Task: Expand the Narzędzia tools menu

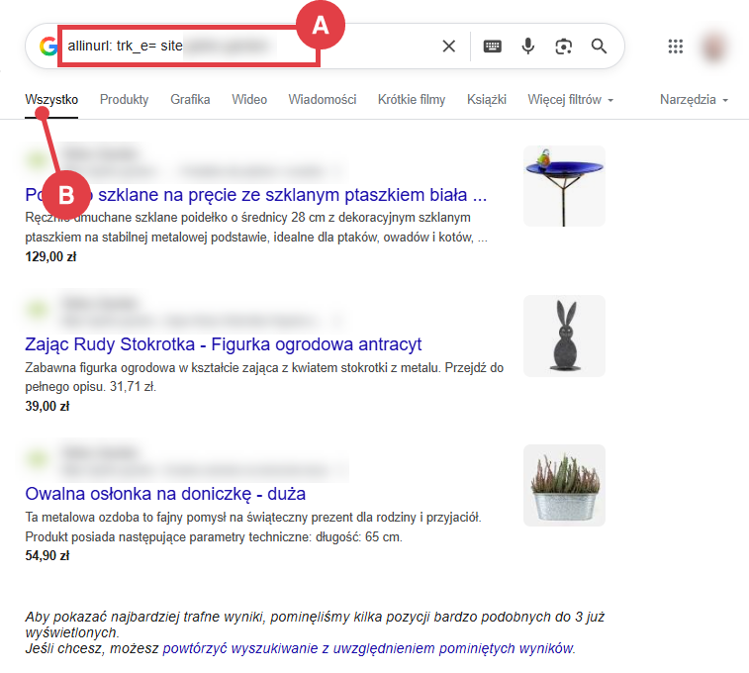Action: click(694, 100)
